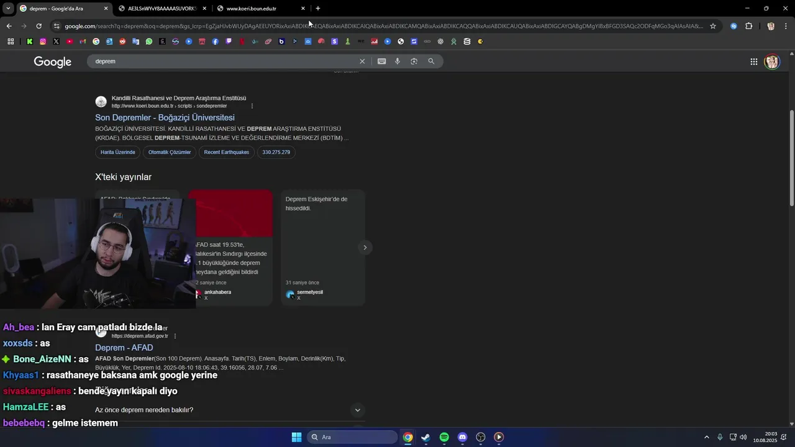The width and height of the screenshot is (795, 447).
Task: Open the clock showing 20:03
Action: pos(765,437)
